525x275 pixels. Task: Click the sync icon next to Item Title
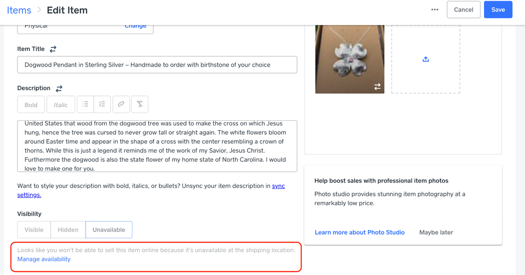click(53, 49)
